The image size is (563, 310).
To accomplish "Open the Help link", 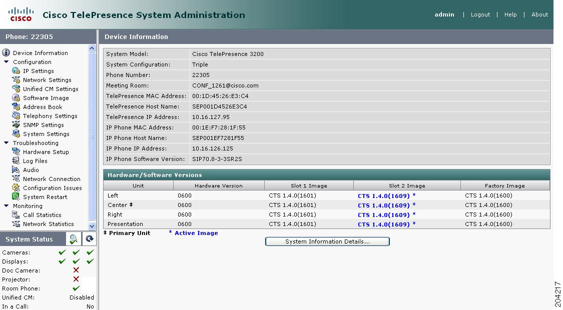I will click(x=510, y=14).
